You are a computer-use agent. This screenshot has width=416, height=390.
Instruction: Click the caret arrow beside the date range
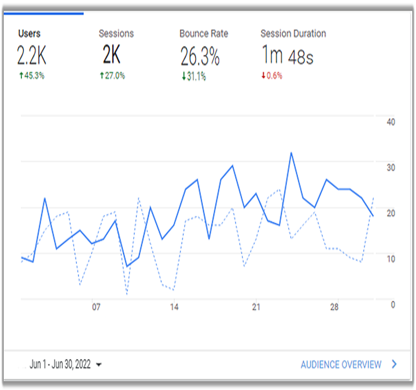click(x=99, y=365)
